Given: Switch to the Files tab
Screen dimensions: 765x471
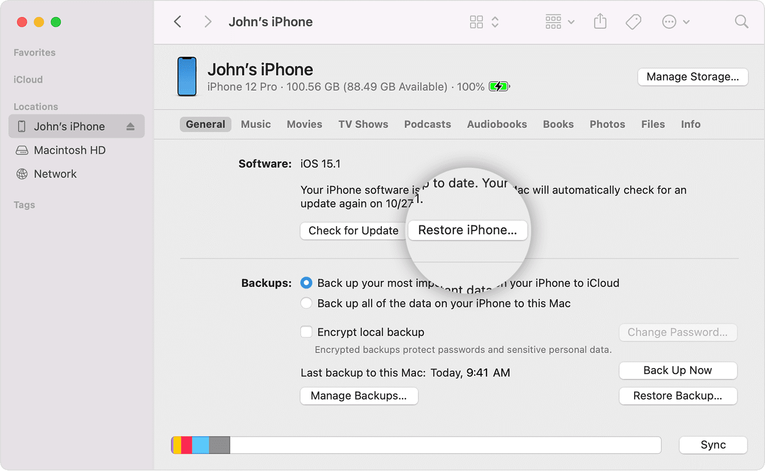Looking at the screenshot, I should [x=653, y=124].
